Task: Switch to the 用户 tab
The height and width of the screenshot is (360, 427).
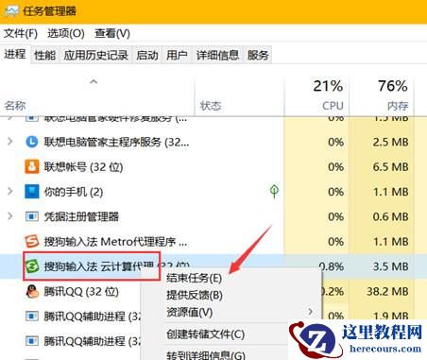Action: (177, 55)
